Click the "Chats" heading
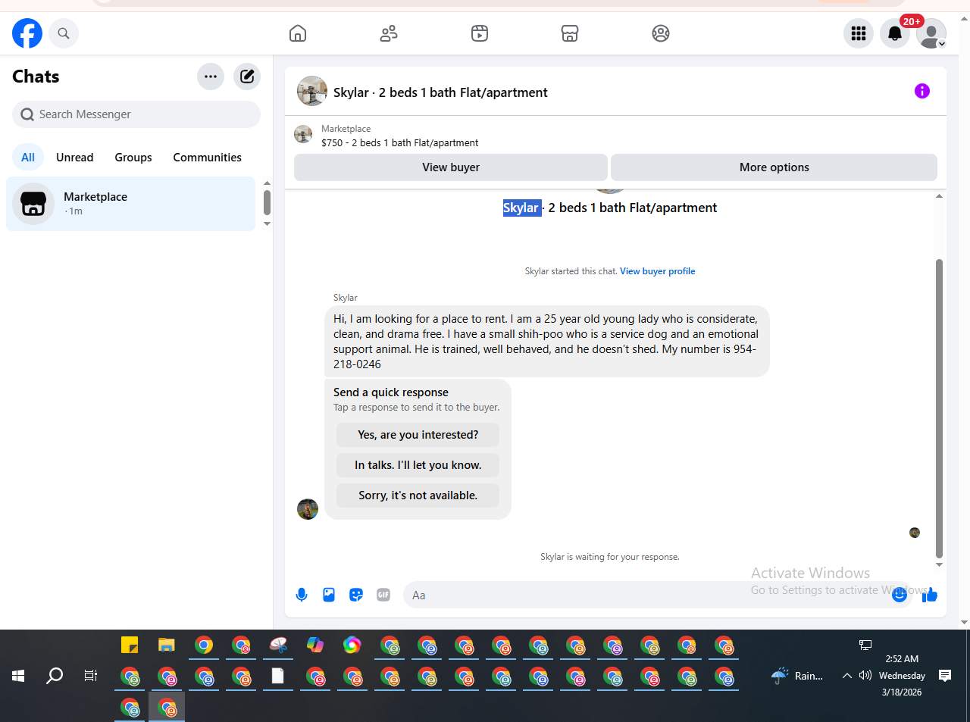Image resolution: width=970 pixels, height=722 pixels. pos(36,77)
